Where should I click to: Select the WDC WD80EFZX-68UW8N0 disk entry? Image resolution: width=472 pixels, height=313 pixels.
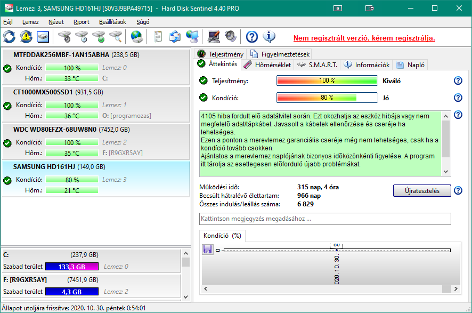pos(96,142)
